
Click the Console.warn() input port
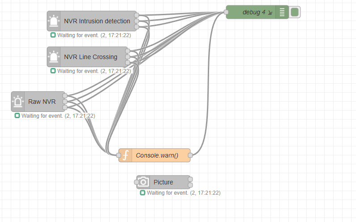click(119, 155)
